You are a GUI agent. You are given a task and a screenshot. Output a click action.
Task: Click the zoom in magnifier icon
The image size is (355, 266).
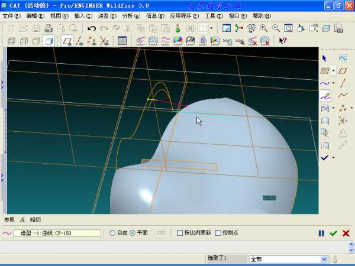tap(264, 28)
